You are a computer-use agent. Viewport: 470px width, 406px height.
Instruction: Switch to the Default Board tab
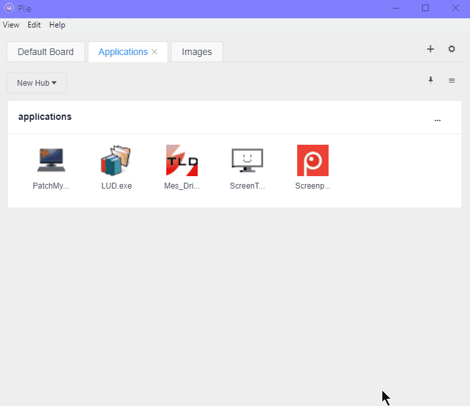coord(46,52)
